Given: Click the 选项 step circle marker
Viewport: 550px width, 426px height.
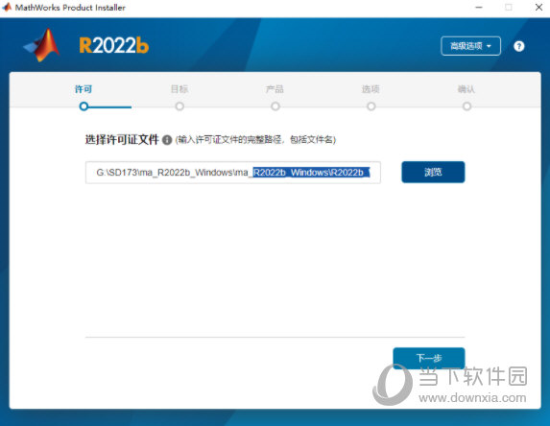Looking at the screenshot, I should (371, 106).
